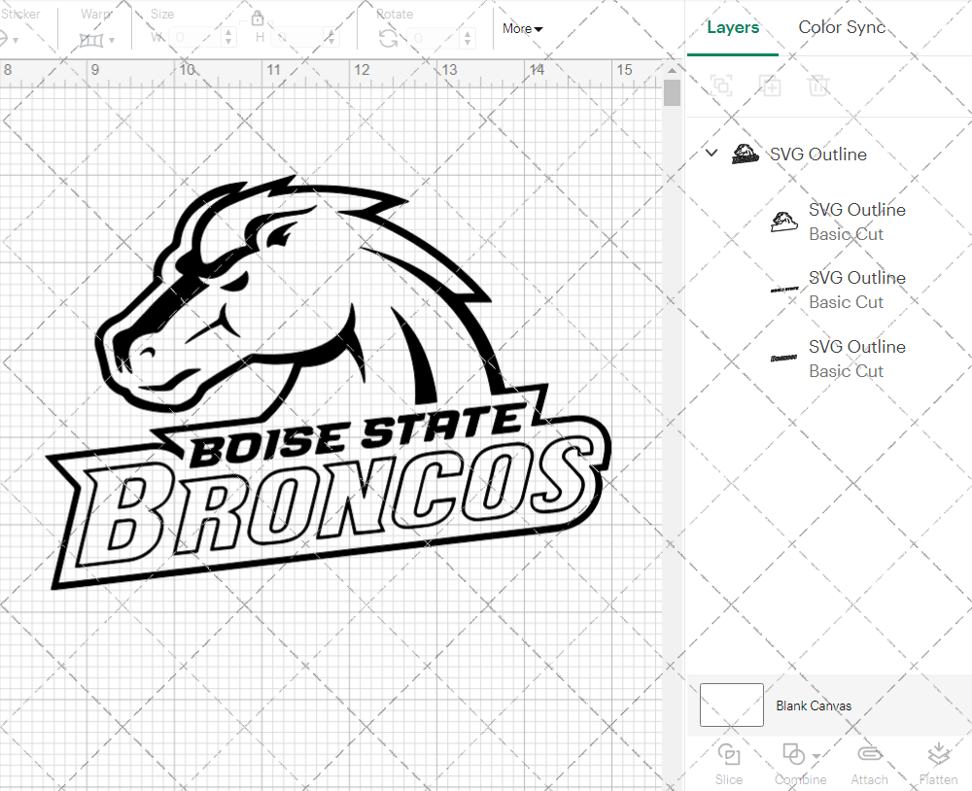Click the canvas vertical scrollbar thumb

click(x=671, y=92)
